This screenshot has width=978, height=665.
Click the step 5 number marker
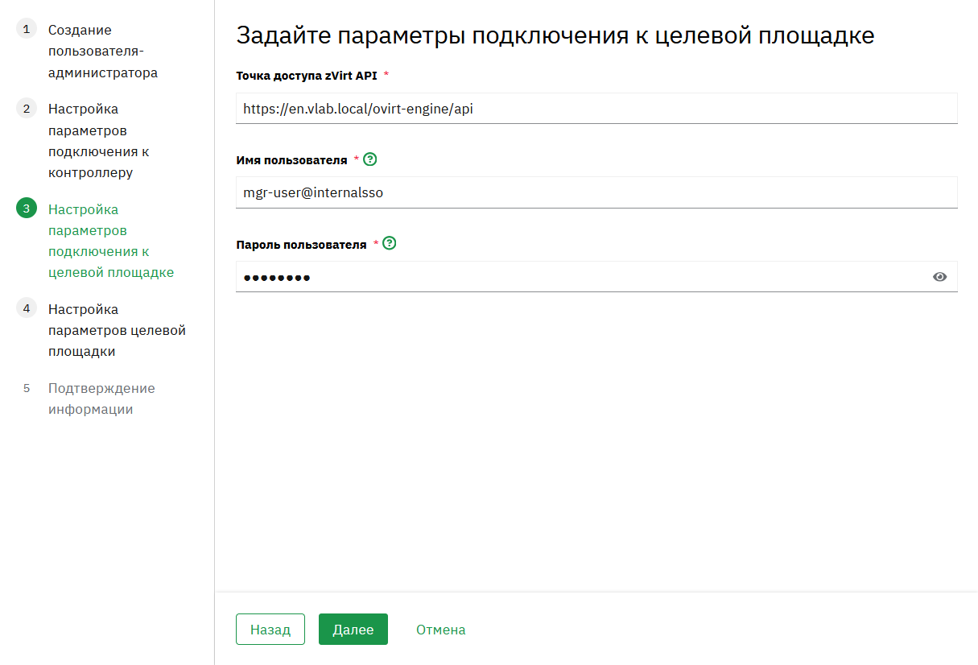coord(27,388)
